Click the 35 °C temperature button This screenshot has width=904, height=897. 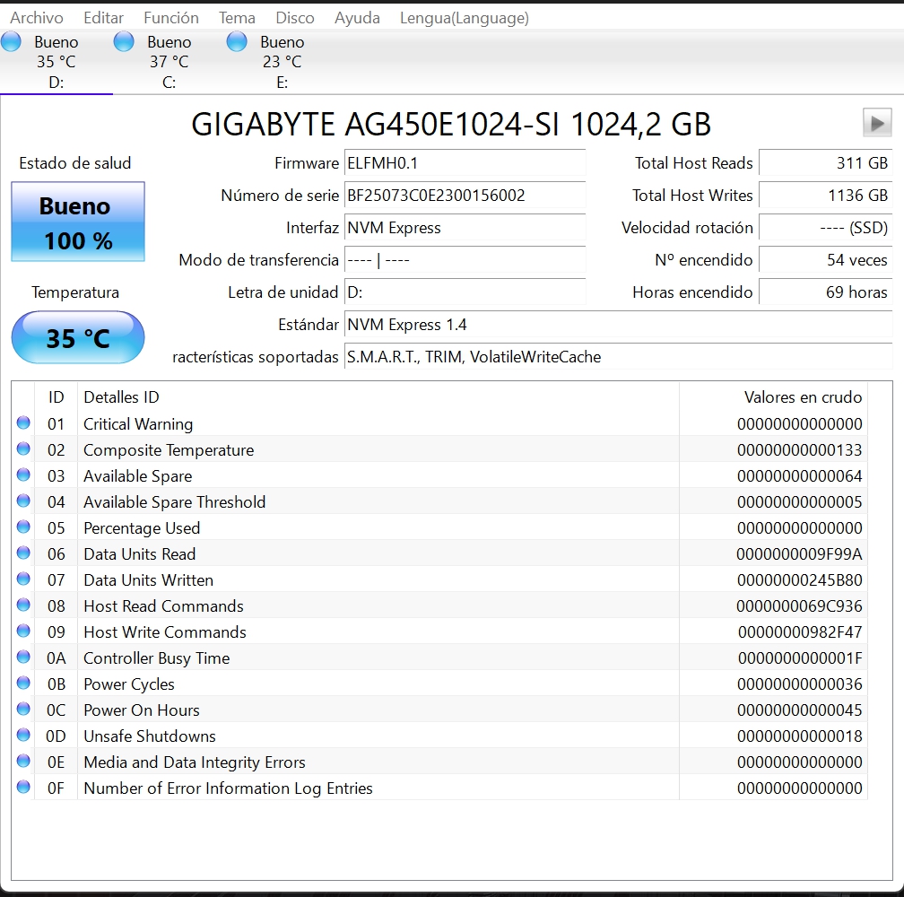tap(78, 338)
